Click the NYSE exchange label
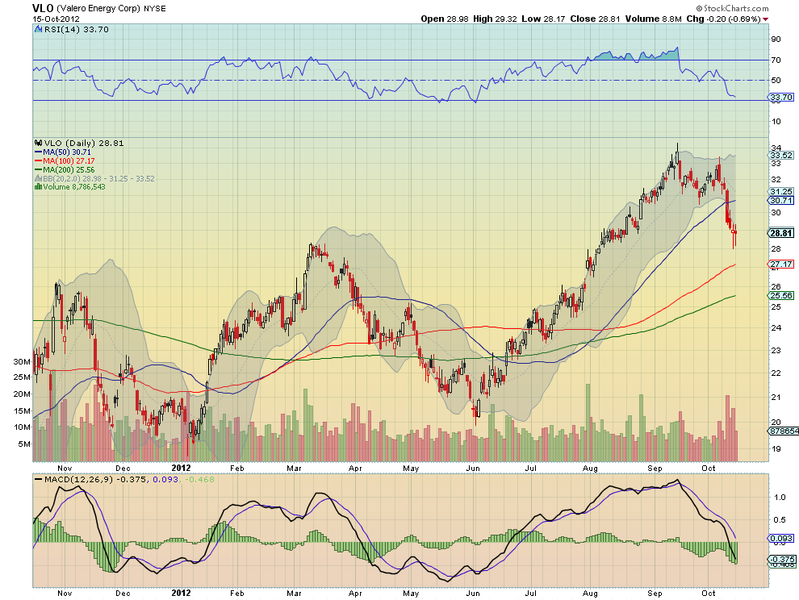The image size is (799, 600). (154, 9)
